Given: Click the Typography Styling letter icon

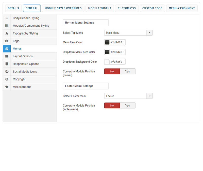Looking at the screenshot, I should click(x=7, y=33).
